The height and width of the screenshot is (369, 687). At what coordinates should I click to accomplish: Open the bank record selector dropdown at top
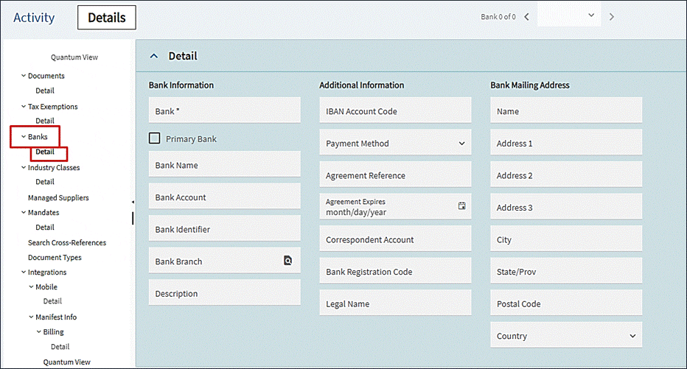point(569,15)
